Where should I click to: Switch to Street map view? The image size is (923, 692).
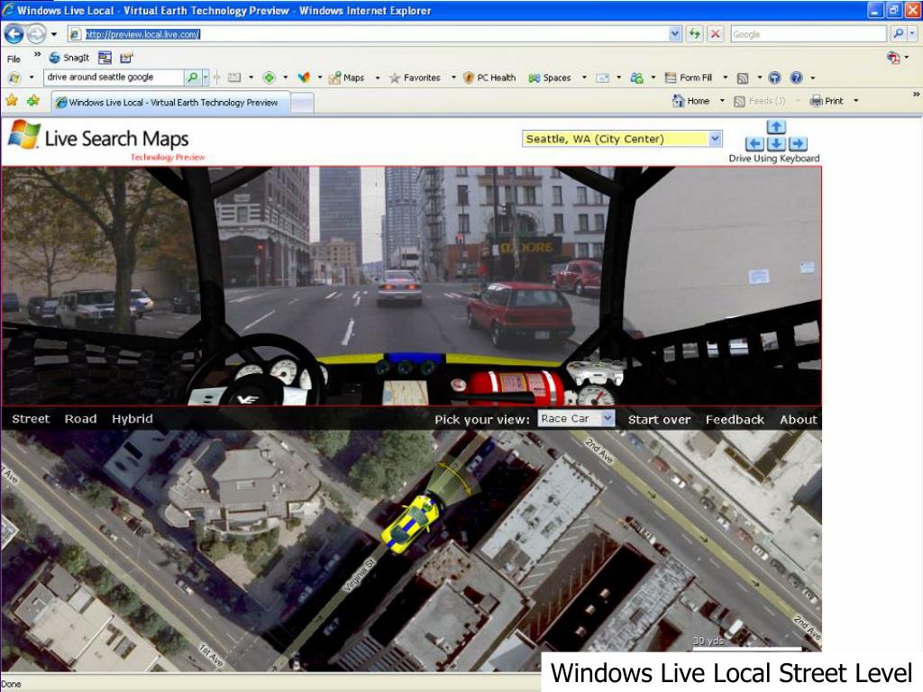31,419
